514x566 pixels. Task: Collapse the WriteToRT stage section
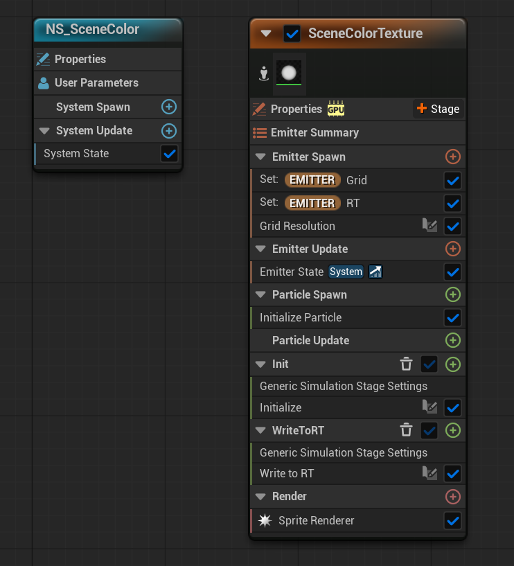tap(261, 430)
